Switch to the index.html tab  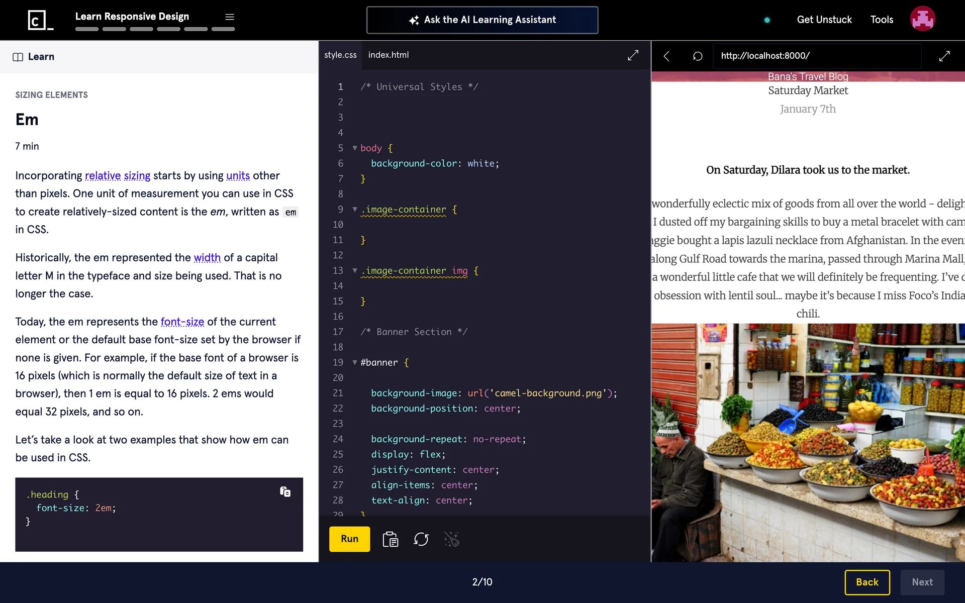coord(388,55)
